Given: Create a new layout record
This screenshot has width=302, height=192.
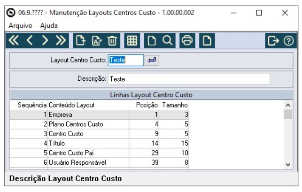Looking at the screenshot, I should (81, 40).
